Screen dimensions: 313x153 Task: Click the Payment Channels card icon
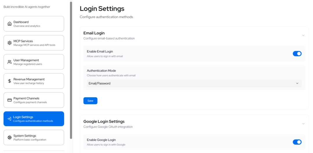[x=9, y=100]
